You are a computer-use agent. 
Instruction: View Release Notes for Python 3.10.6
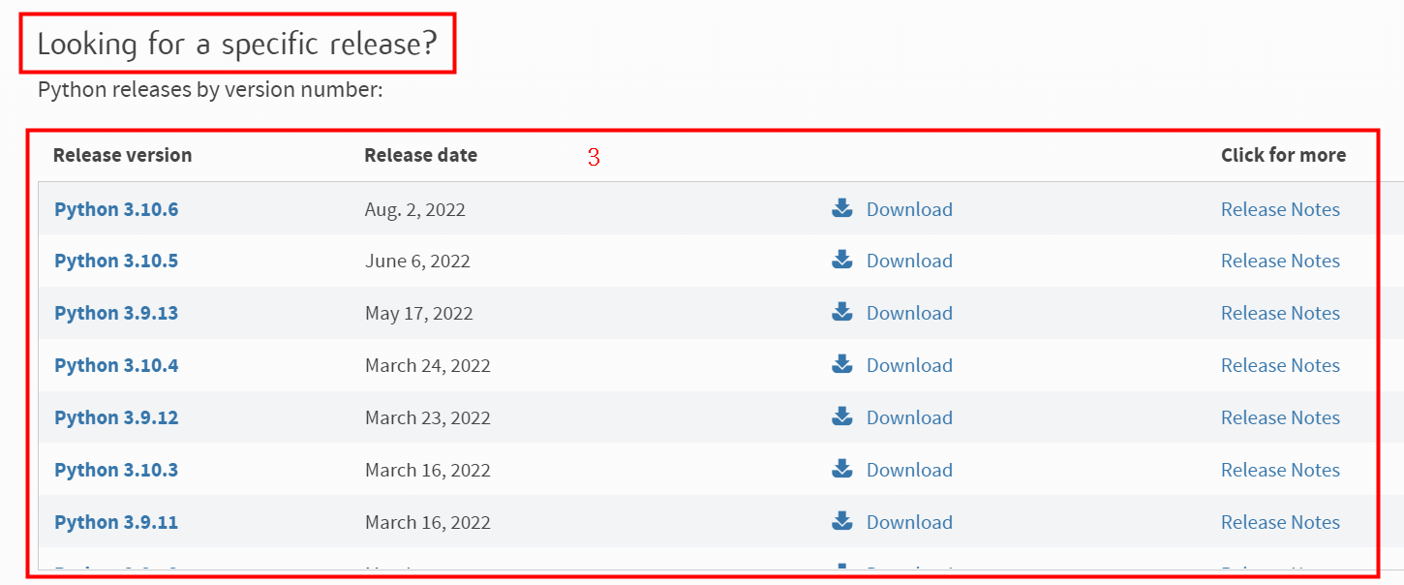tap(1280, 209)
